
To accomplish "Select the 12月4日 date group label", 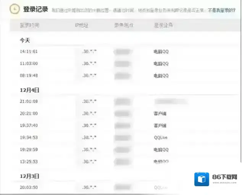I will click(29, 90).
